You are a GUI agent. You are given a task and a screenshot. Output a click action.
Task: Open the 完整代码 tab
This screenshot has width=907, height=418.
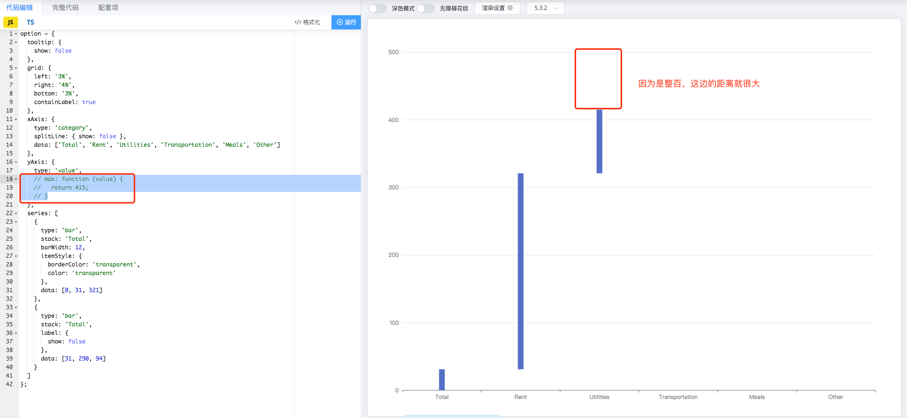coord(66,8)
